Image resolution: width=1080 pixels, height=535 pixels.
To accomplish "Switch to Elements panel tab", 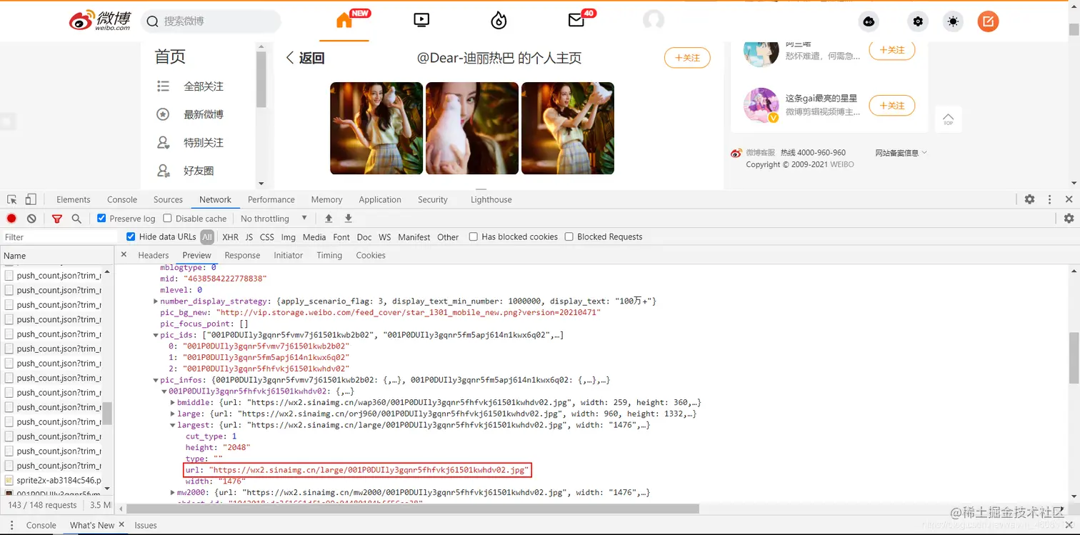I will click(x=74, y=199).
